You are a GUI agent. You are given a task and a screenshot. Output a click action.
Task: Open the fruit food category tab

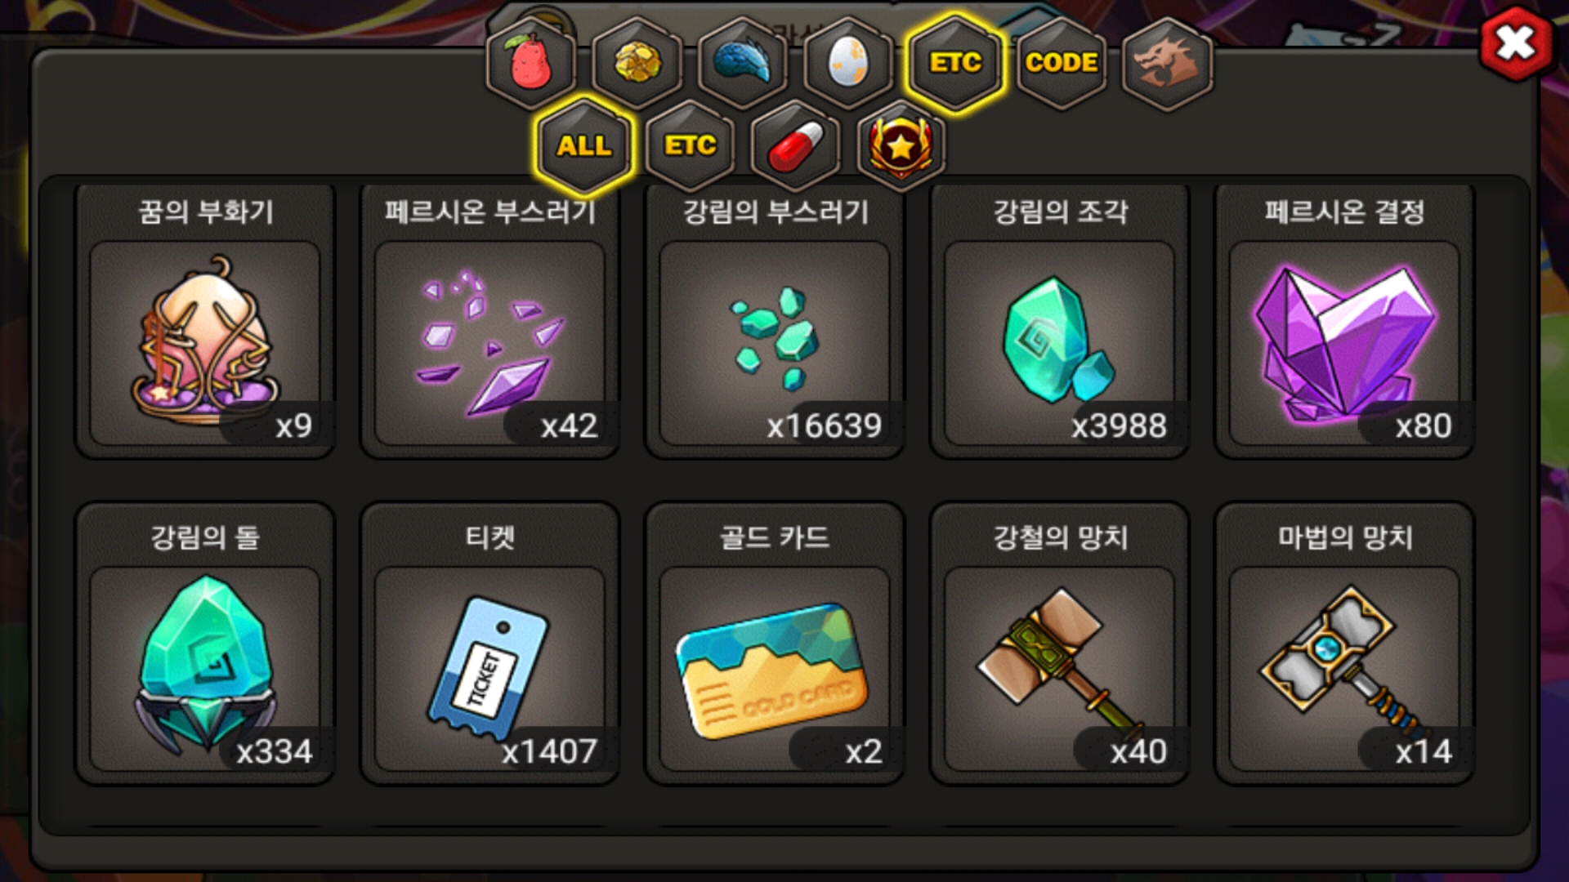pyautogui.click(x=531, y=62)
